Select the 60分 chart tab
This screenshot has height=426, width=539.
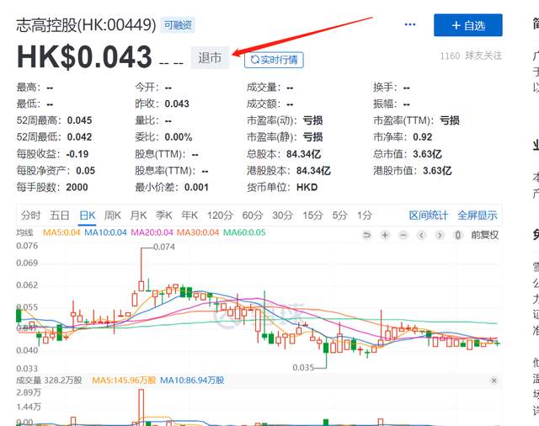point(253,216)
